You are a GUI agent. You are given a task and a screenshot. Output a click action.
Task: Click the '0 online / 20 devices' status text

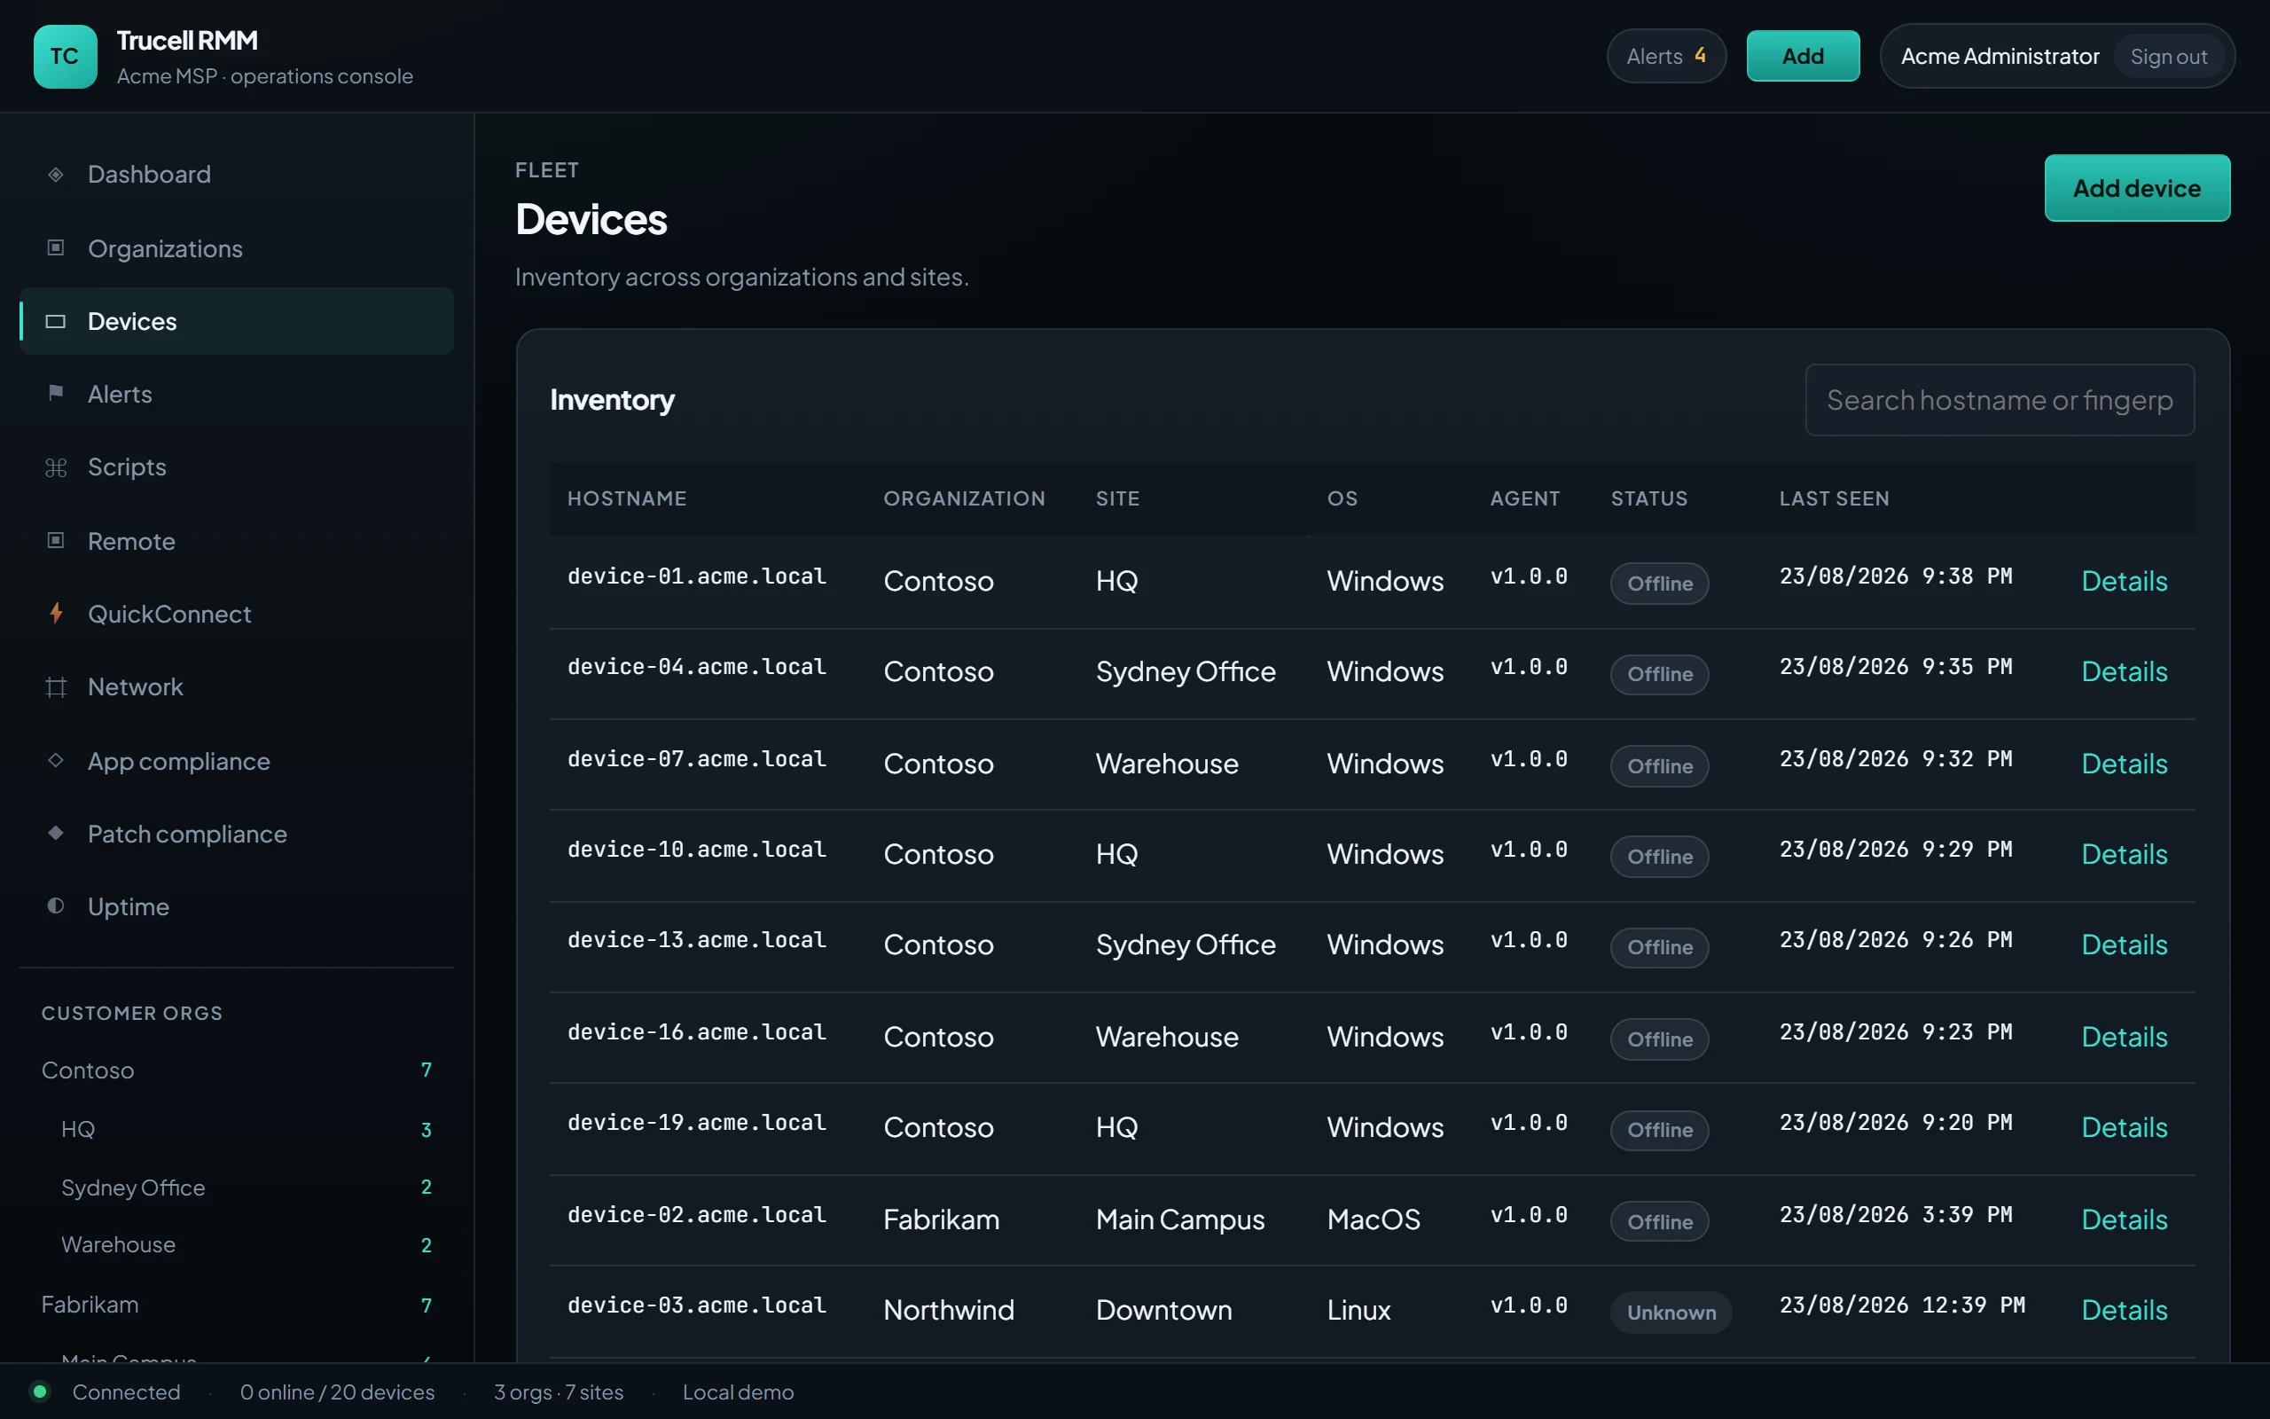pyautogui.click(x=338, y=1392)
